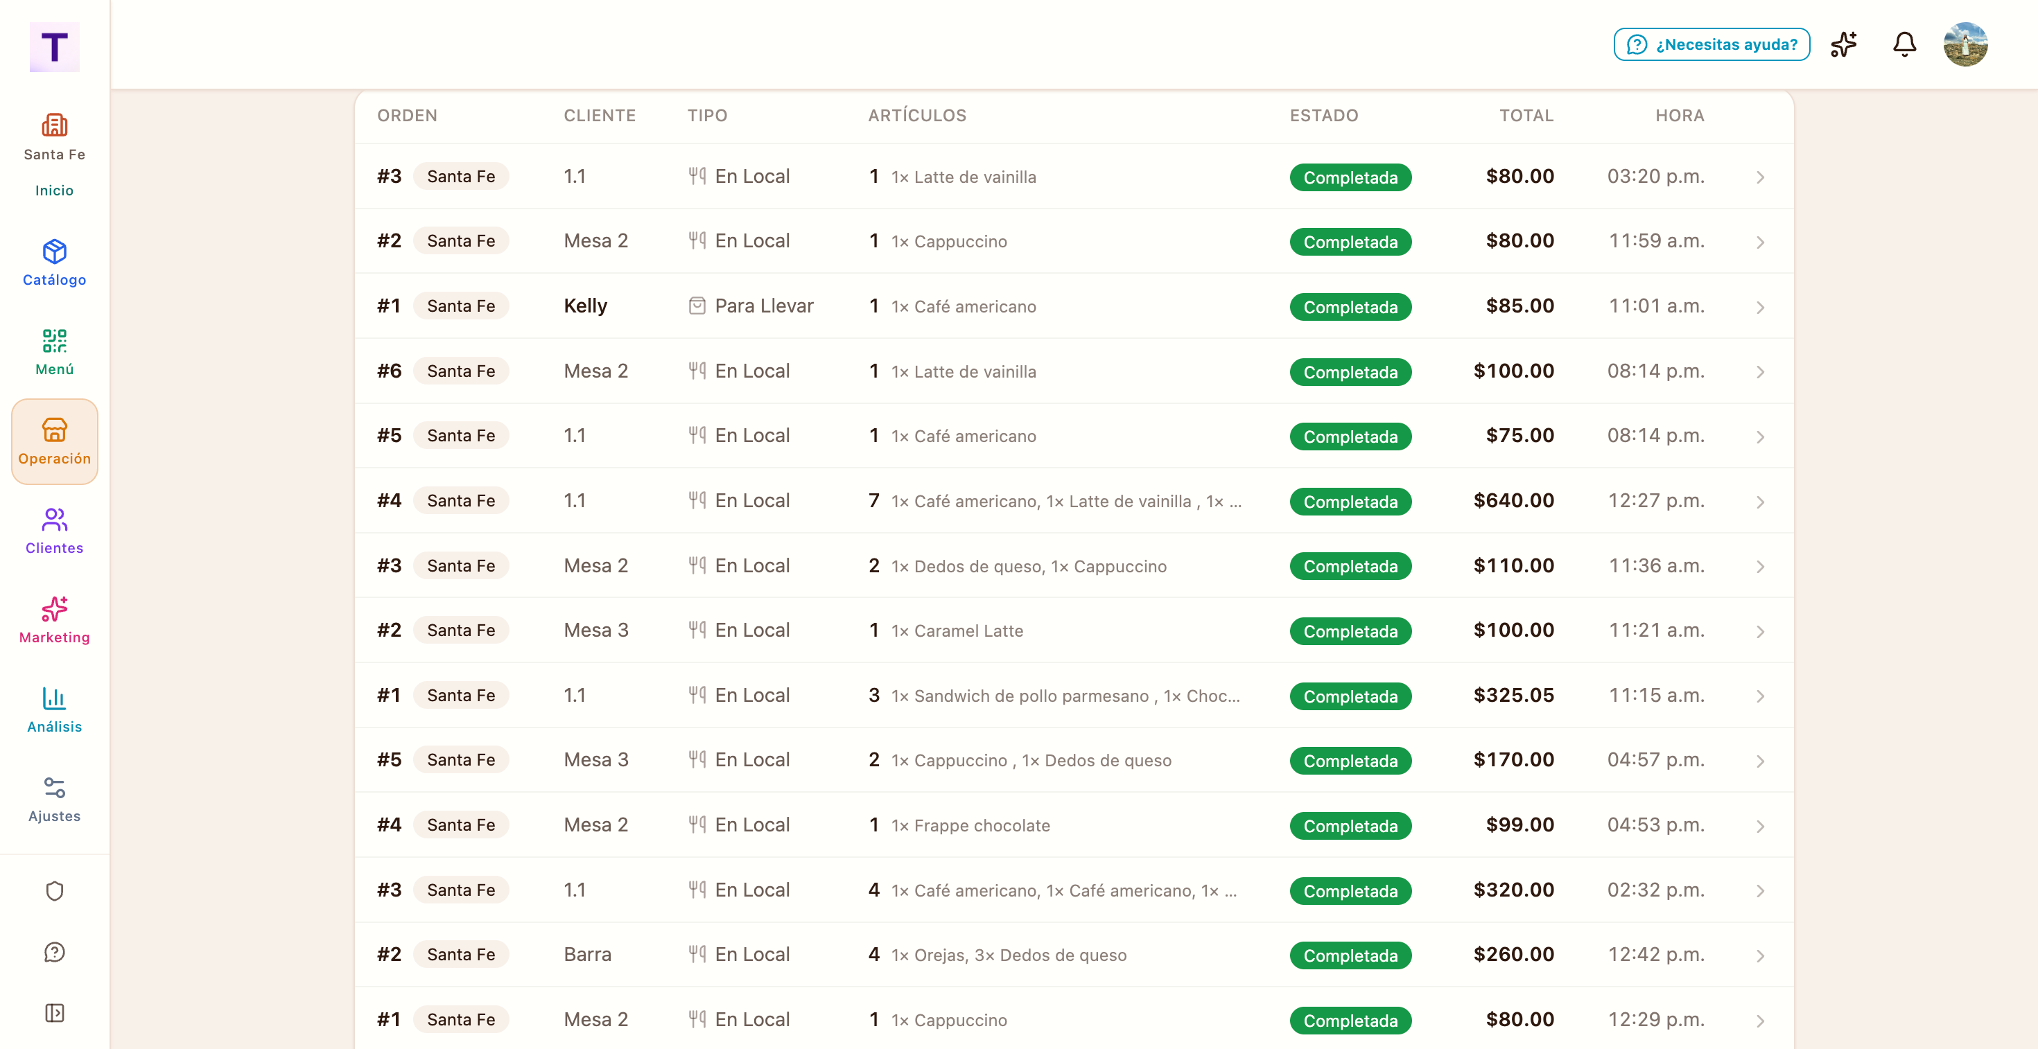Viewport: 2038px width, 1049px height.
Task: Click the 1× Frappe chocolate item text
Action: 970,825
